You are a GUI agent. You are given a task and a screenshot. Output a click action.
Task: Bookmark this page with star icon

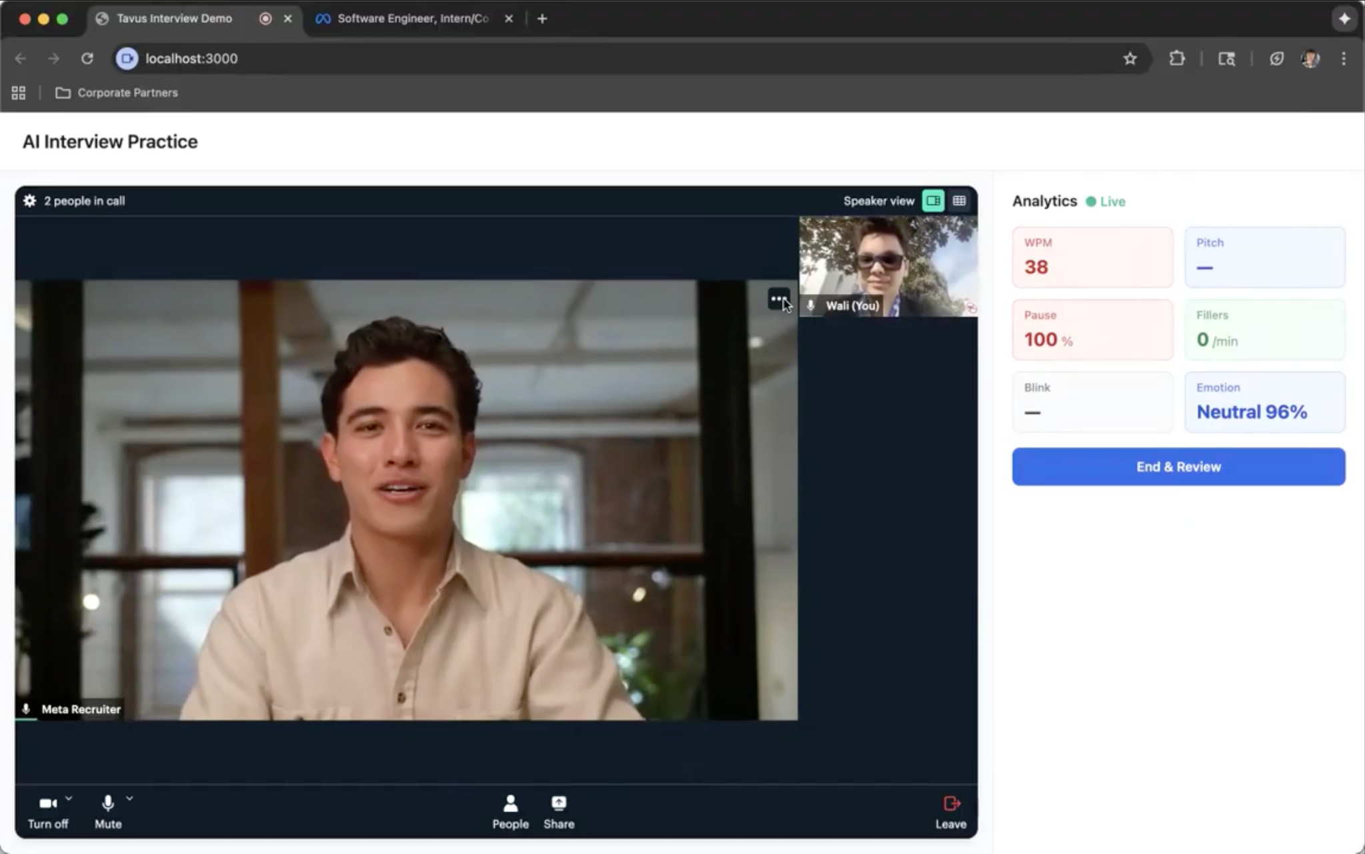[1130, 59]
